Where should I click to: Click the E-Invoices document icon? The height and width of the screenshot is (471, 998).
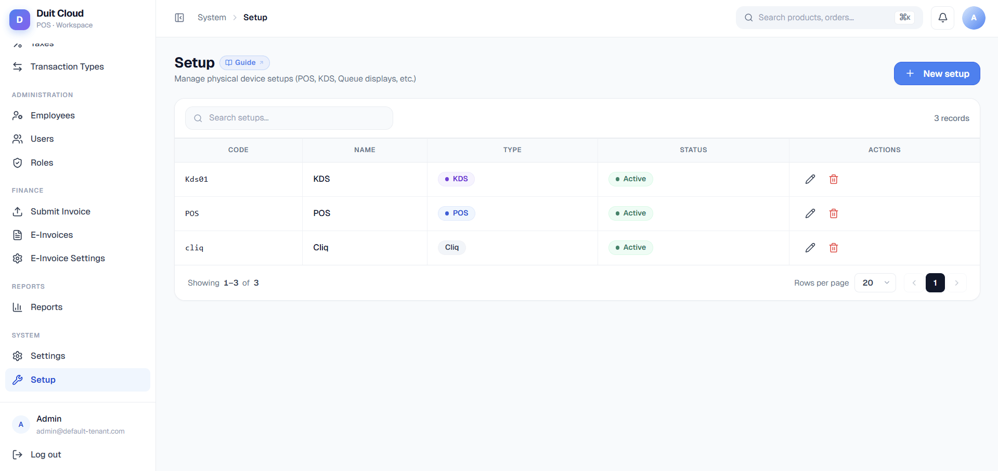tap(18, 235)
